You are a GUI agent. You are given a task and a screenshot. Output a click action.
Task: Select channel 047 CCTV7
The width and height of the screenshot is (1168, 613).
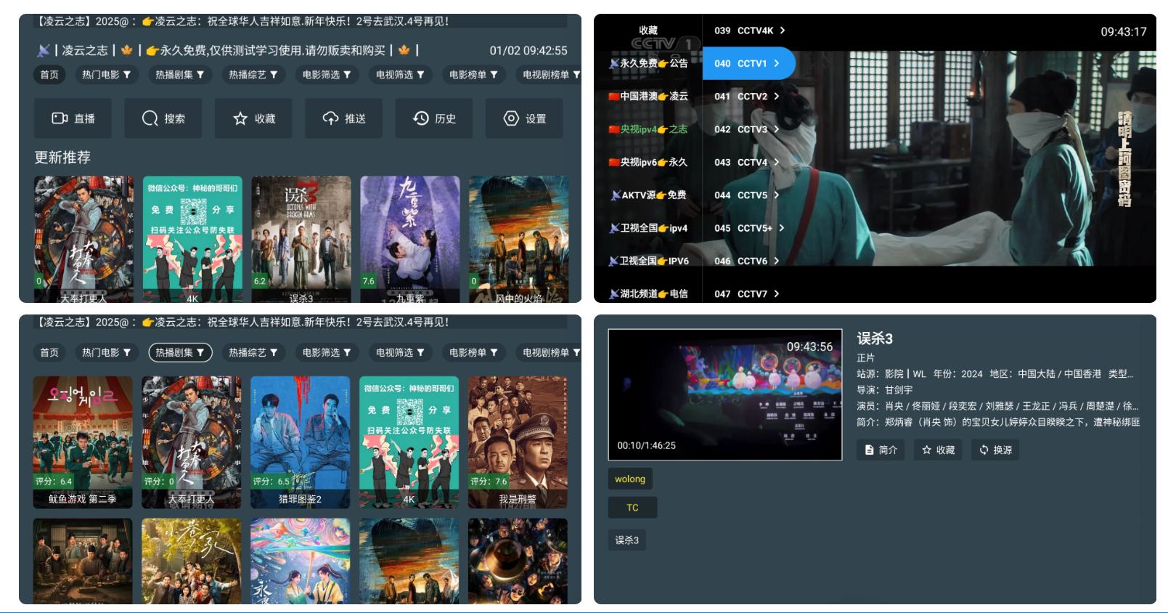click(750, 294)
